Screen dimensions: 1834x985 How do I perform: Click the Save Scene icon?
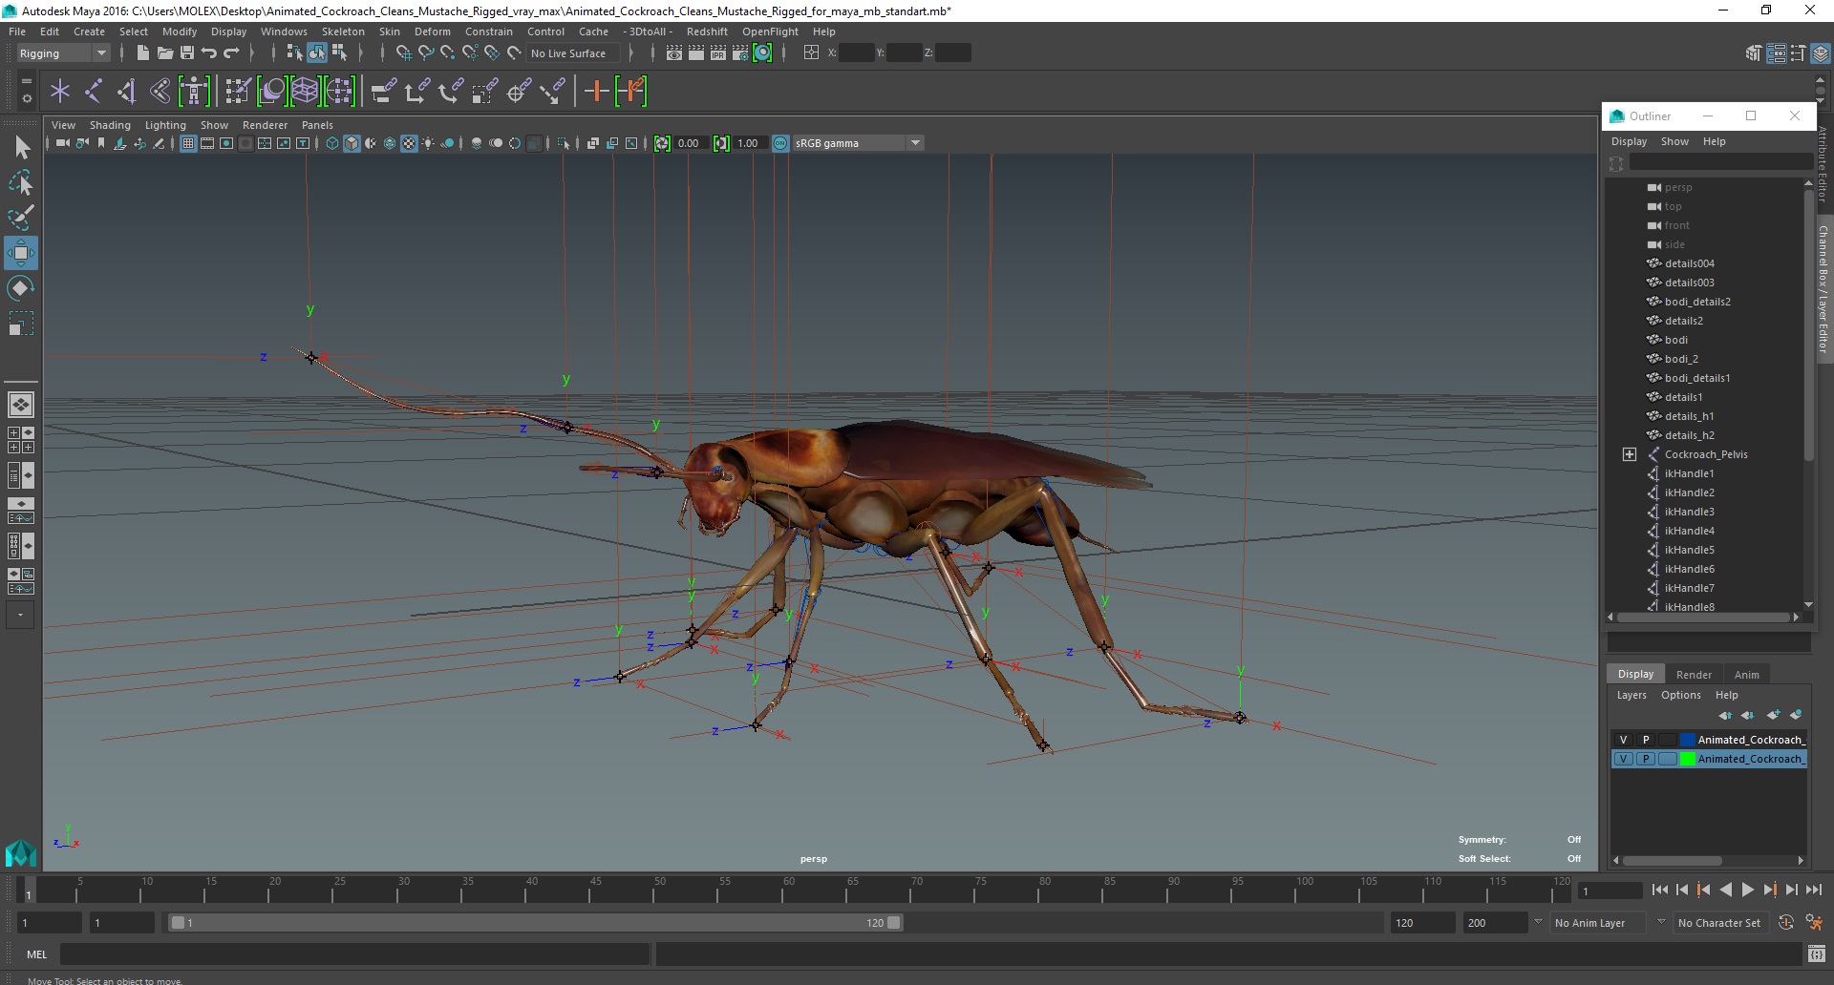[x=186, y=53]
